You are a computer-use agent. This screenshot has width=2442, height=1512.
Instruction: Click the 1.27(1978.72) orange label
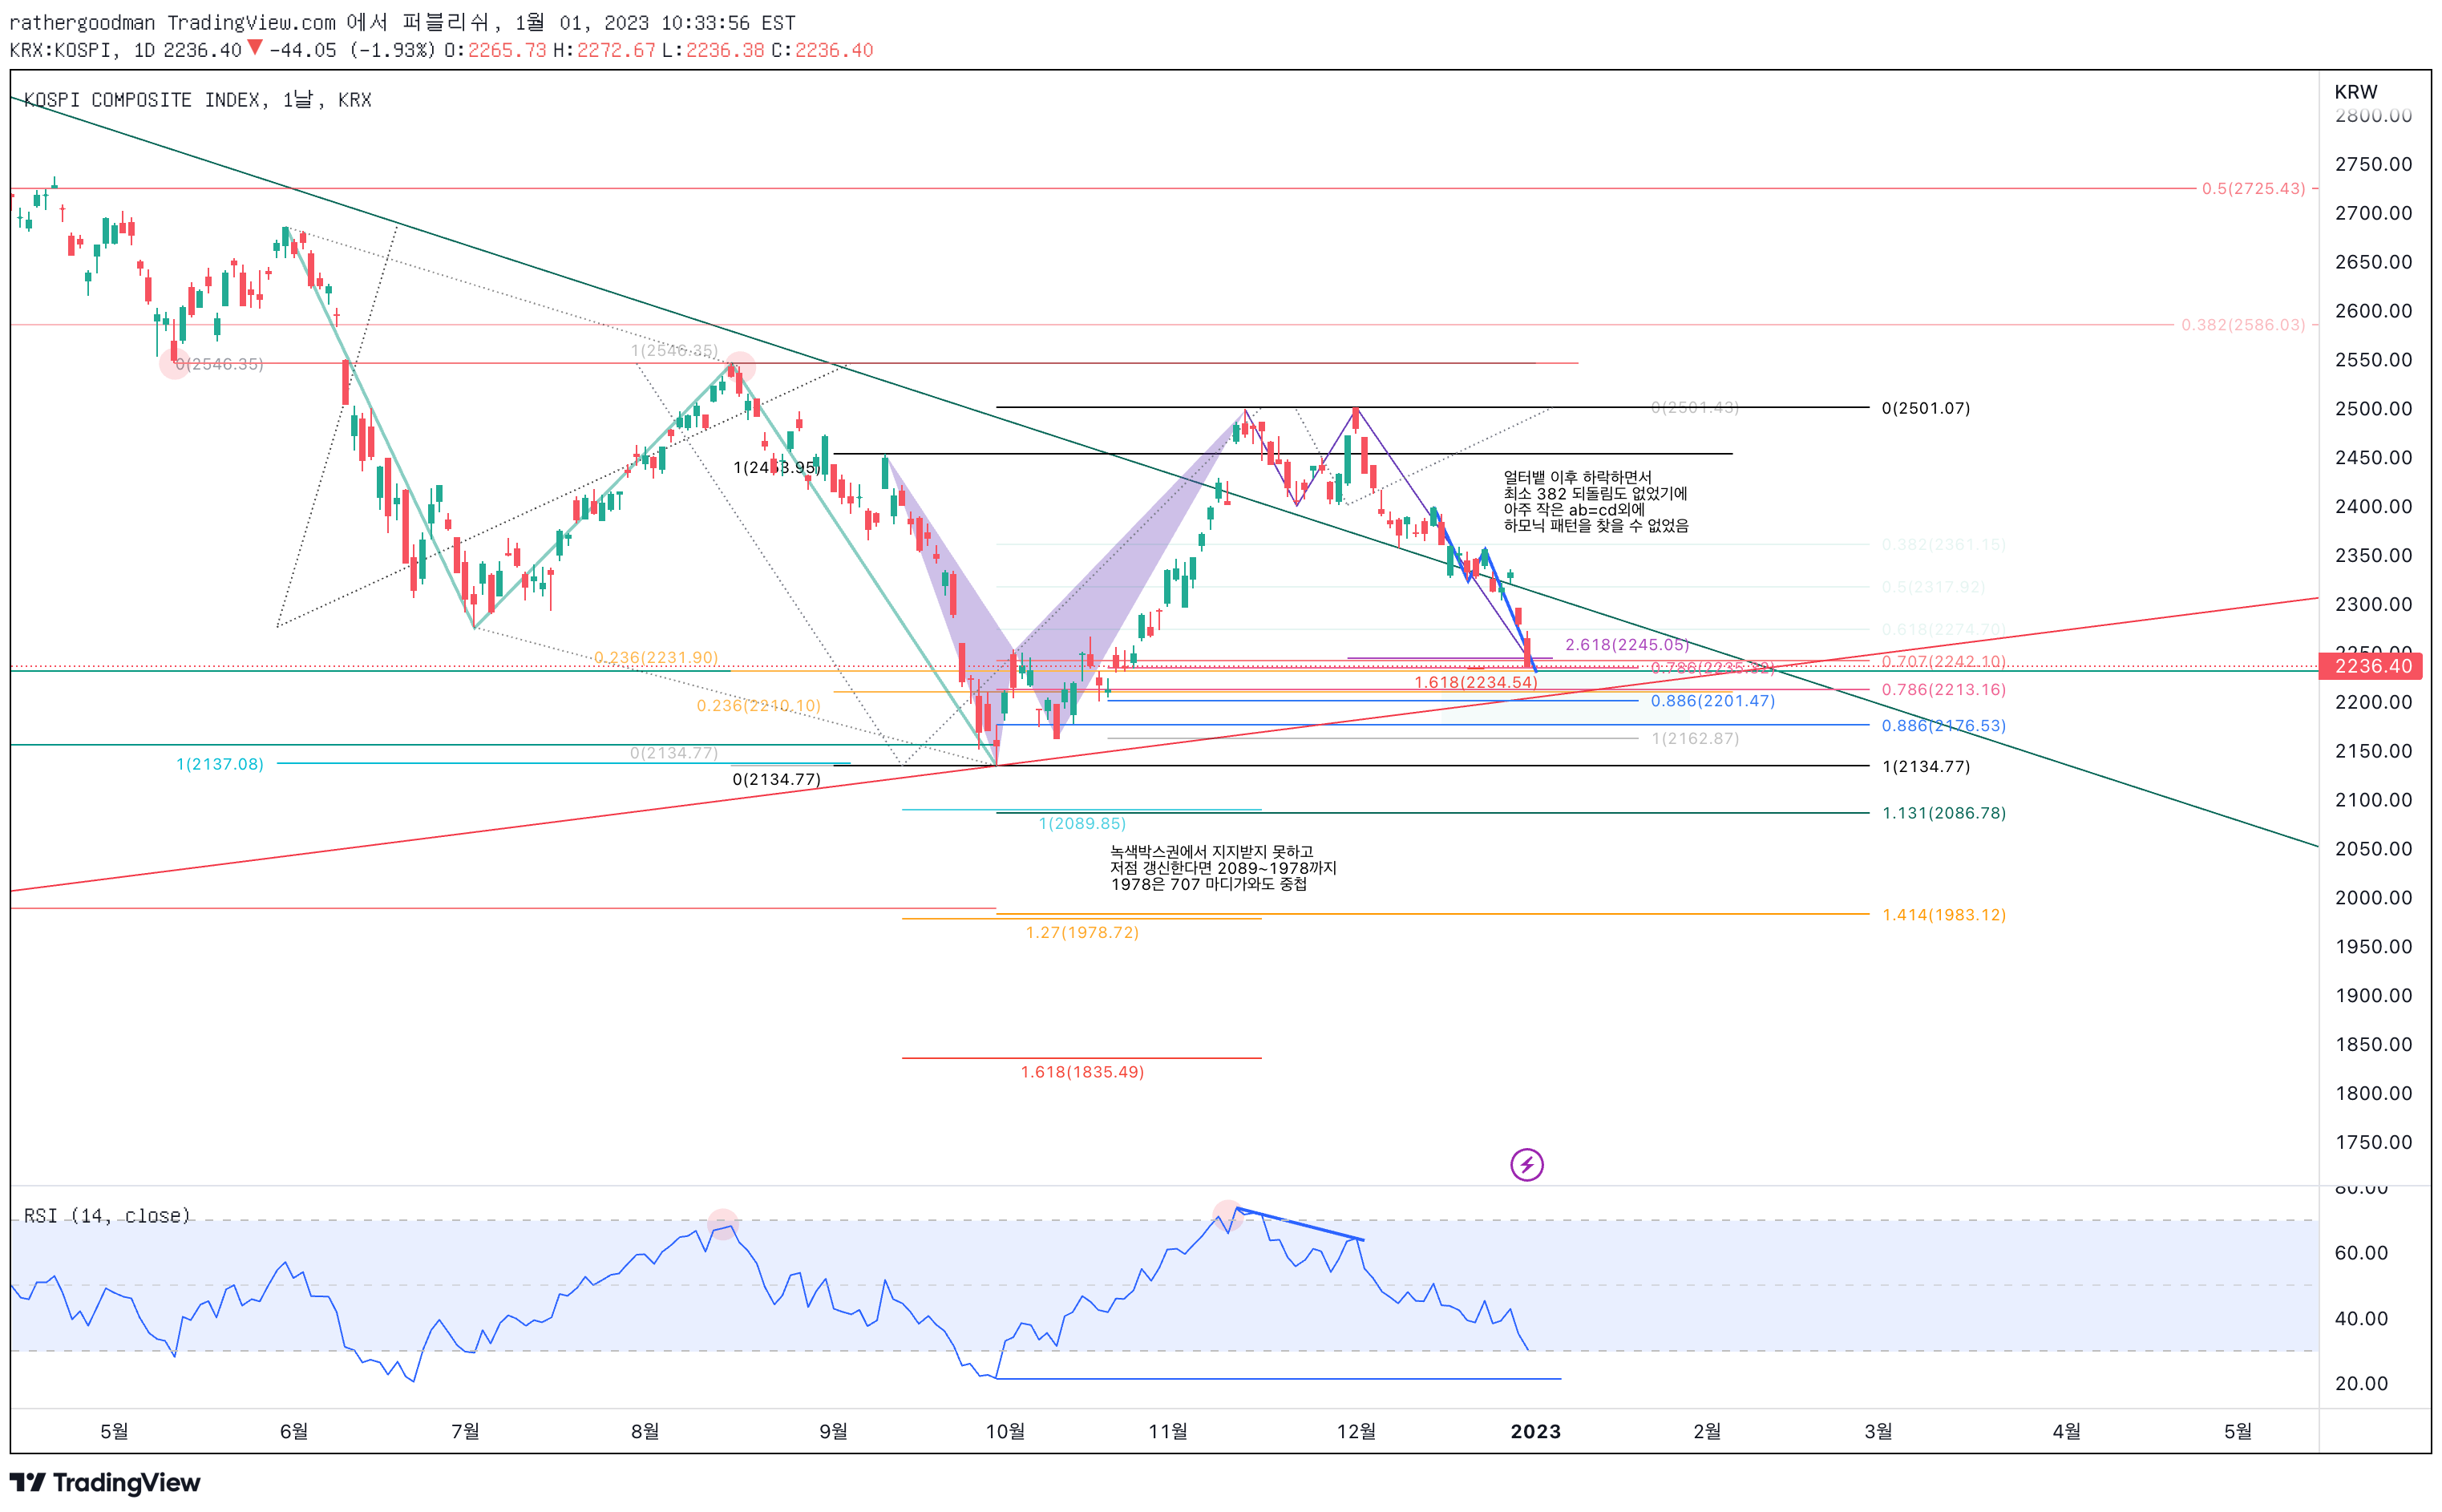point(1082,932)
